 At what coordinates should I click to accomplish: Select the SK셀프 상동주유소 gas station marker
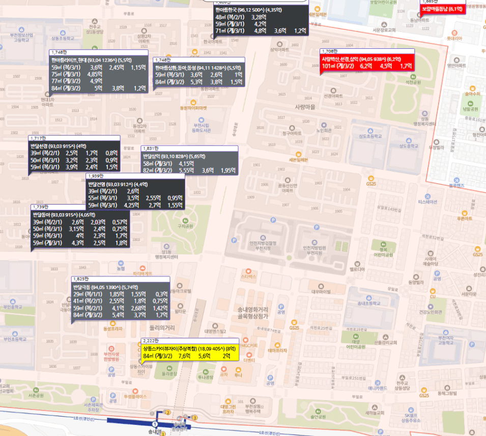(x=411, y=410)
